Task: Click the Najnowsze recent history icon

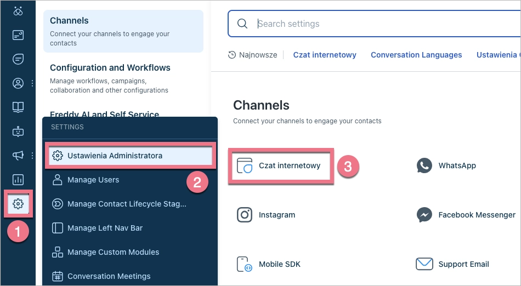Action: [x=232, y=55]
